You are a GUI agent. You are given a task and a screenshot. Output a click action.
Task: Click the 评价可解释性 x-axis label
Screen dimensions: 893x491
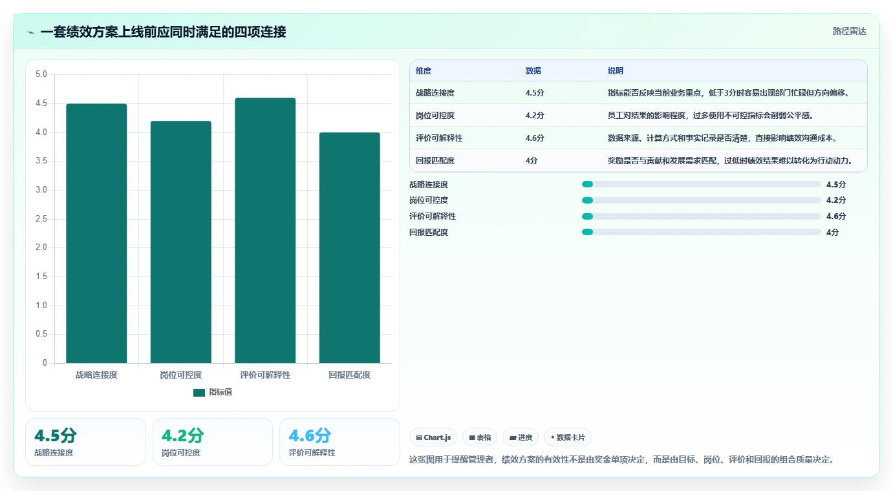[265, 375]
